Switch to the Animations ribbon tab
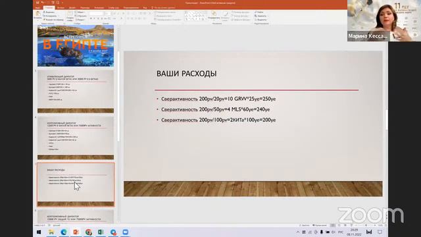This screenshot has height=237, width=421. point(99,8)
